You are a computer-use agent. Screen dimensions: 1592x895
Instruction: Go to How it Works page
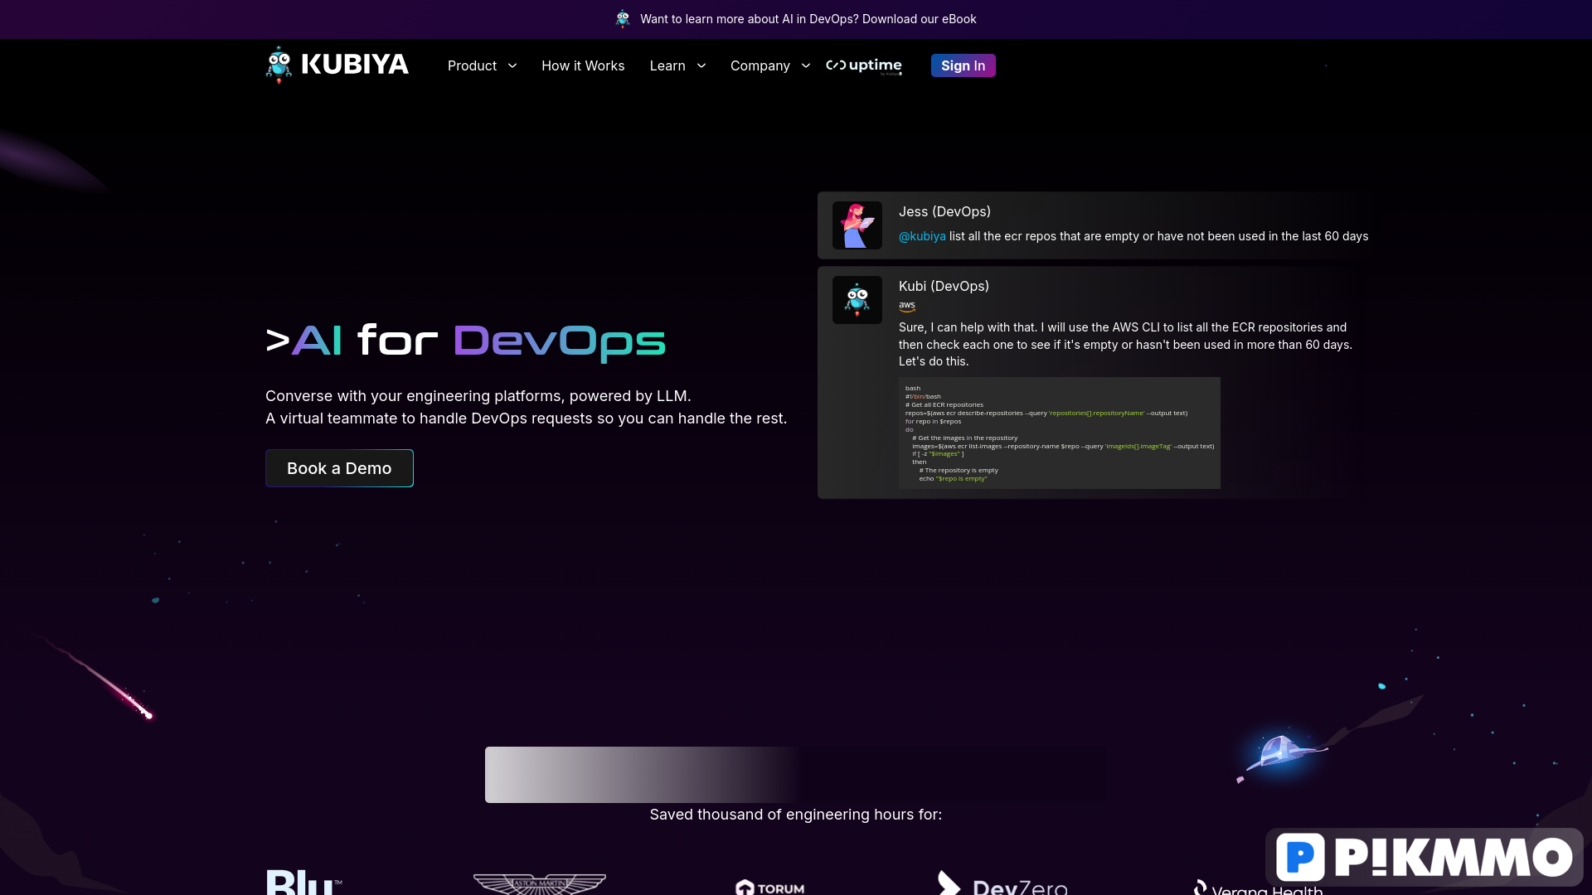tap(583, 65)
